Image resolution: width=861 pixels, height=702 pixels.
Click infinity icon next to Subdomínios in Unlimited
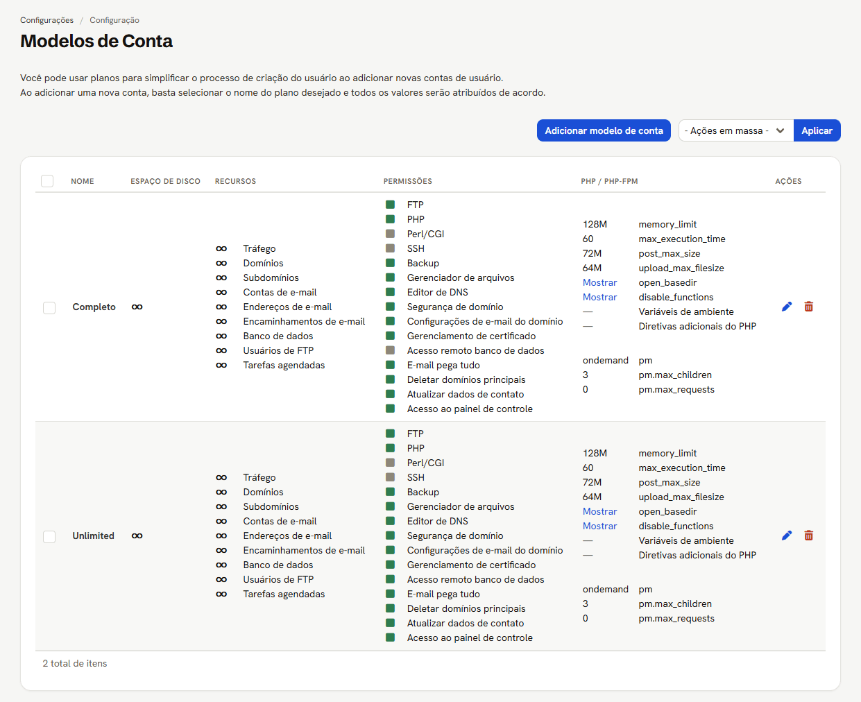pyautogui.click(x=221, y=506)
